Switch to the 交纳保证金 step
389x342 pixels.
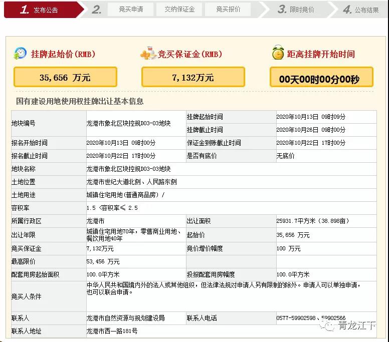[179, 10]
